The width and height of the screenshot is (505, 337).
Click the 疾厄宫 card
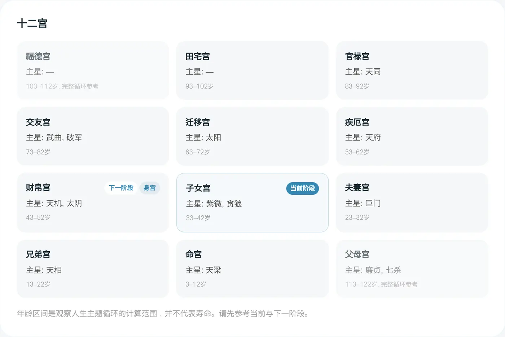point(412,136)
